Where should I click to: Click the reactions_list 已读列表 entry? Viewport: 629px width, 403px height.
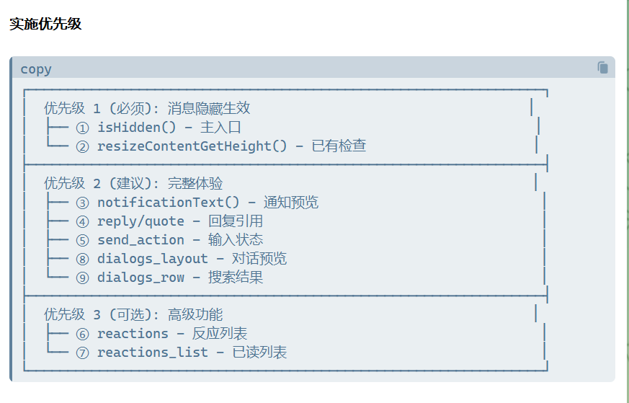[x=182, y=353]
